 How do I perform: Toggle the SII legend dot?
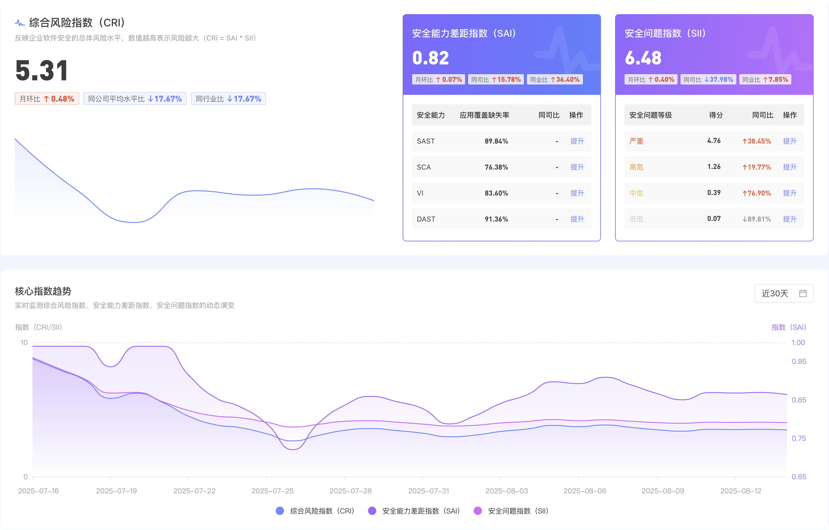477,511
